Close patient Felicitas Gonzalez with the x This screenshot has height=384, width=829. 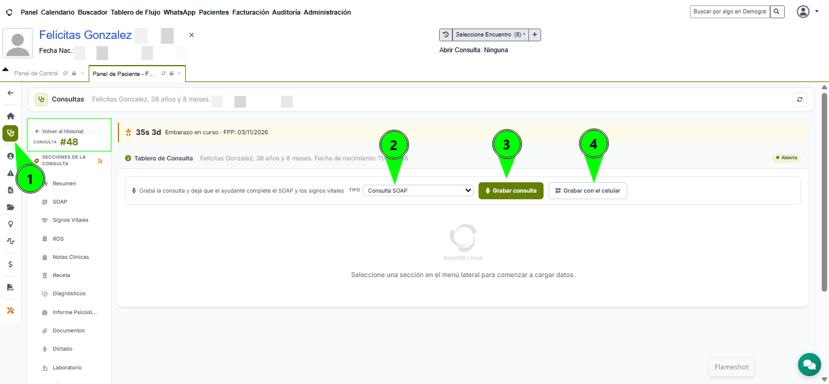pos(191,35)
